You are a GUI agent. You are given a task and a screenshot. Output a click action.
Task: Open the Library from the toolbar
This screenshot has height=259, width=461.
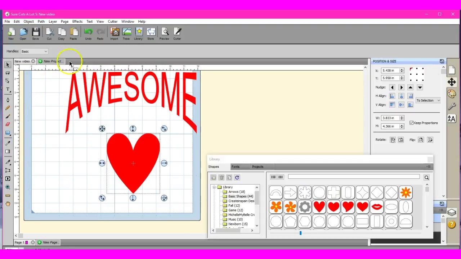[x=138, y=33]
